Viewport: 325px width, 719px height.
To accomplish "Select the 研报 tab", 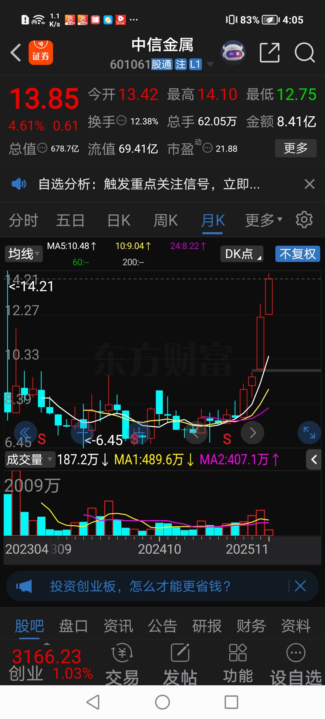I will tap(207, 626).
